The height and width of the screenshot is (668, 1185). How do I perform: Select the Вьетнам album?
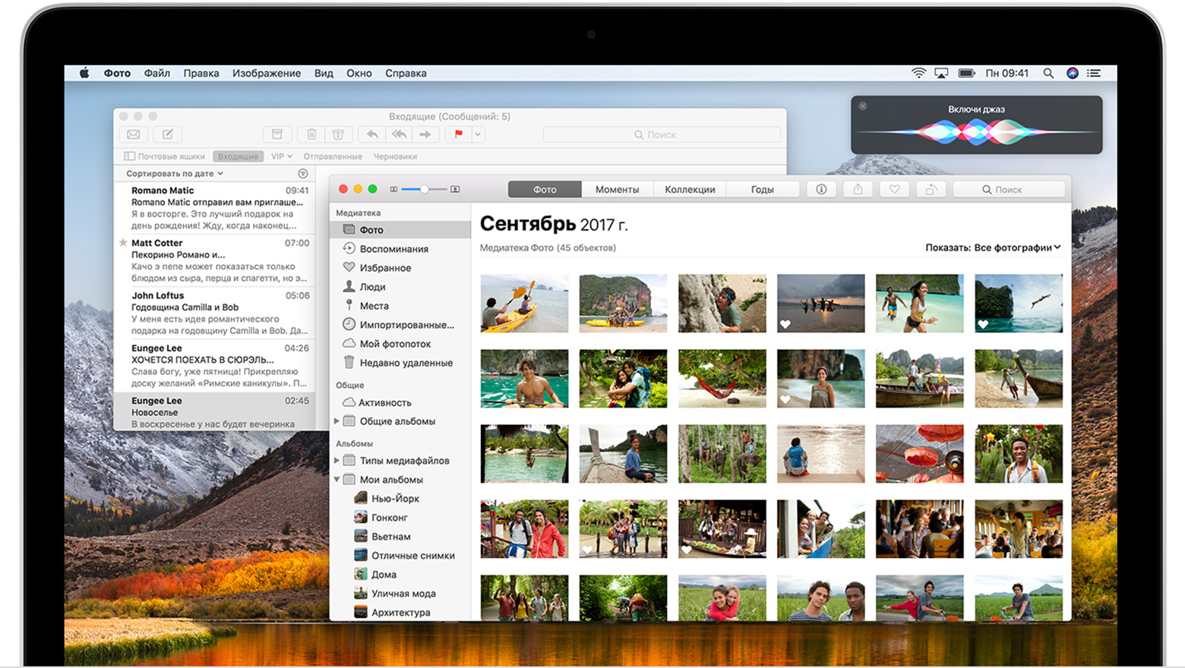point(390,537)
